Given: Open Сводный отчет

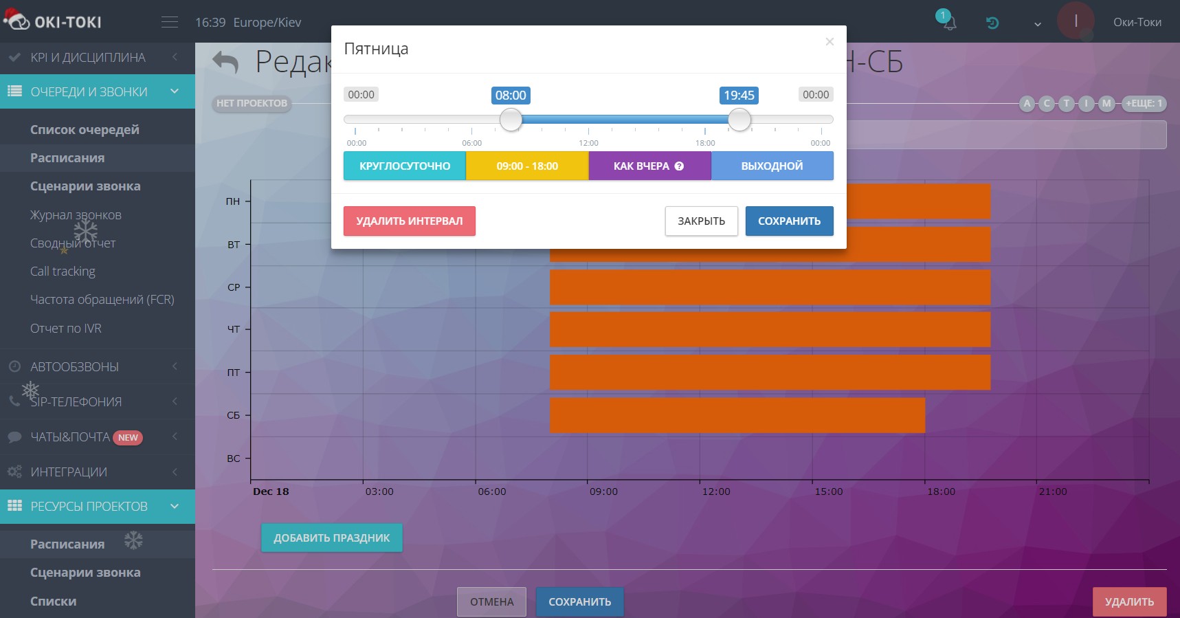Looking at the screenshot, I should click(73, 243).
